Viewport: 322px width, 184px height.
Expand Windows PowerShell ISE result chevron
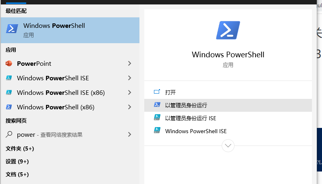pos(129,78)
